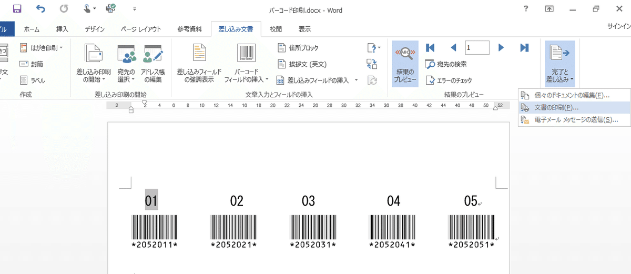631x274 pixels.
Task: Switch to the 表示 tab
Action: (304, 29)
